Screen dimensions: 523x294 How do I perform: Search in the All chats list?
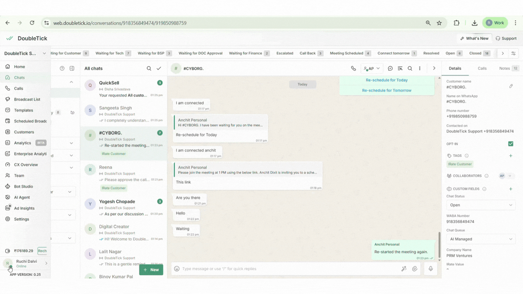(149, 69)
